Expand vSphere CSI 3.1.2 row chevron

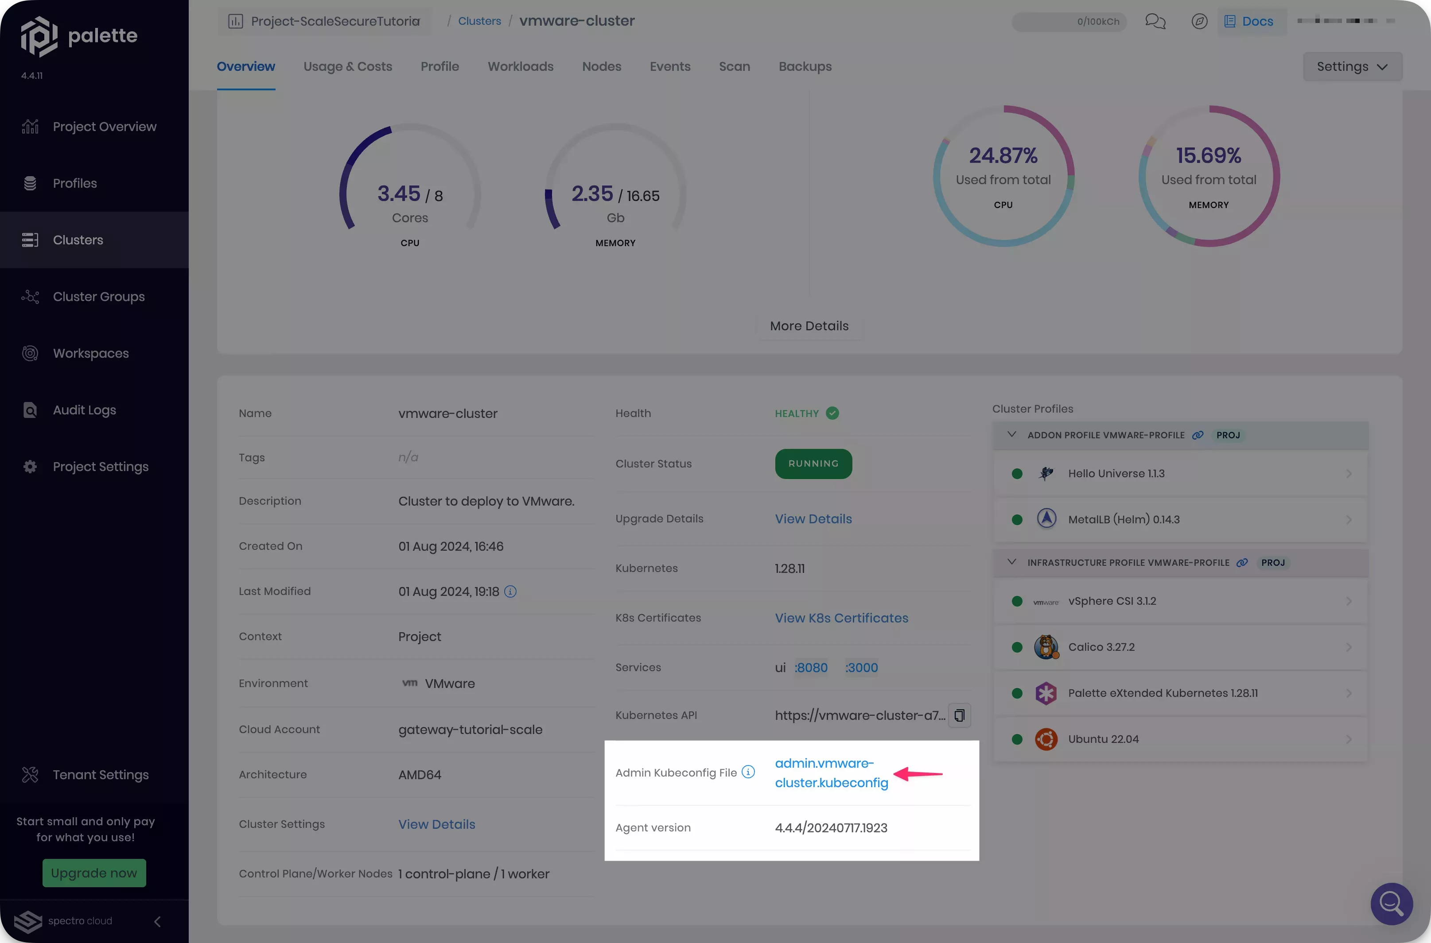pyautogui.click(x=1349, y=601)
